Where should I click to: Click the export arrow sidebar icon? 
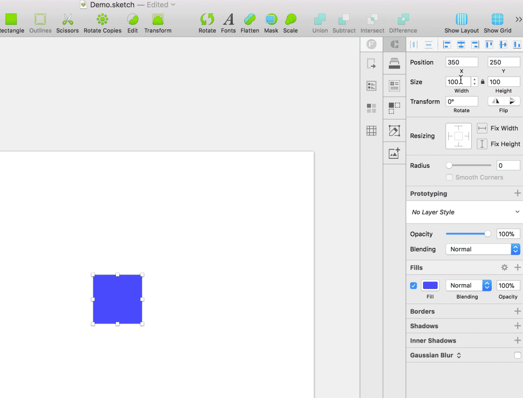click(371, 64)
